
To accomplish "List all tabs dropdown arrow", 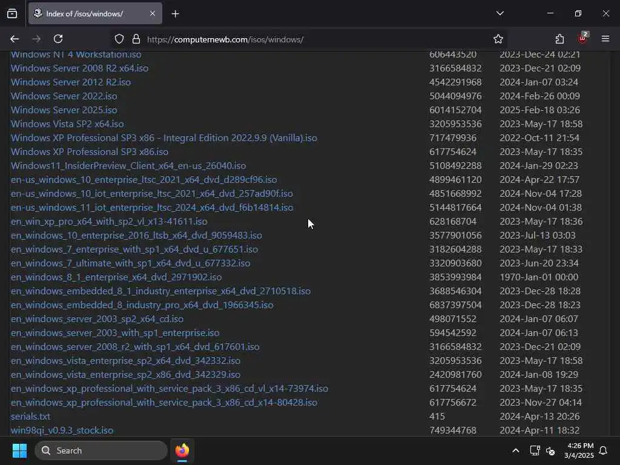I will (500, 13).
